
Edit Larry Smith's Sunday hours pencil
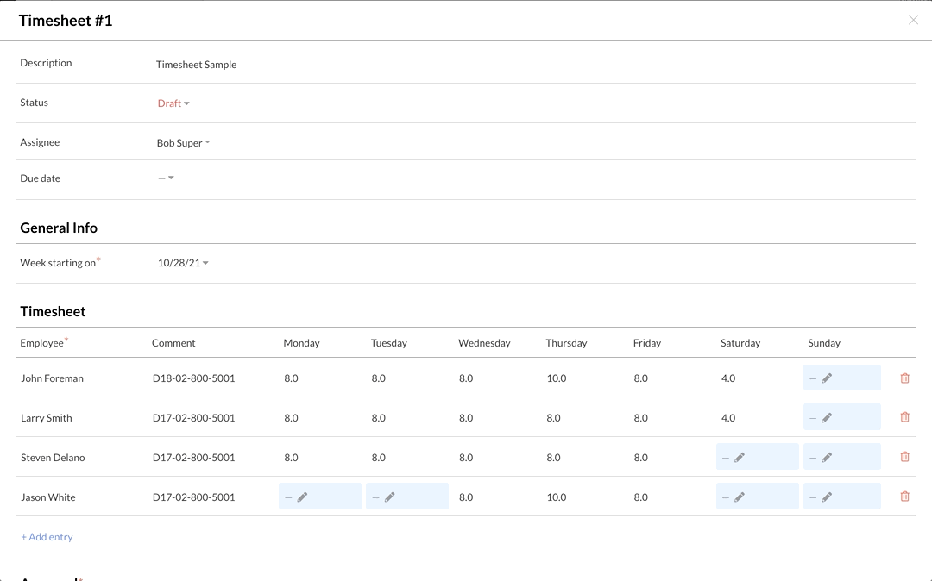click(827, 418)
